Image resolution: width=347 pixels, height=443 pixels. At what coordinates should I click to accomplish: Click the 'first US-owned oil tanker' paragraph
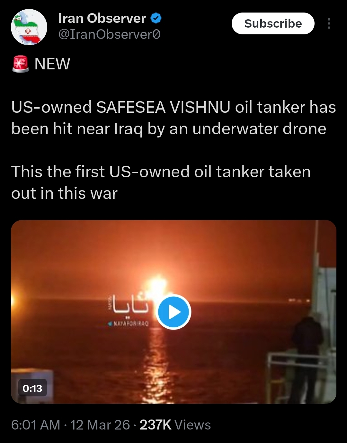(161, 182)
